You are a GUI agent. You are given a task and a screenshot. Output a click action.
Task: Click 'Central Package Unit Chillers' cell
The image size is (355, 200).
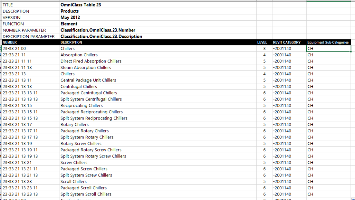tap(158, 80)
